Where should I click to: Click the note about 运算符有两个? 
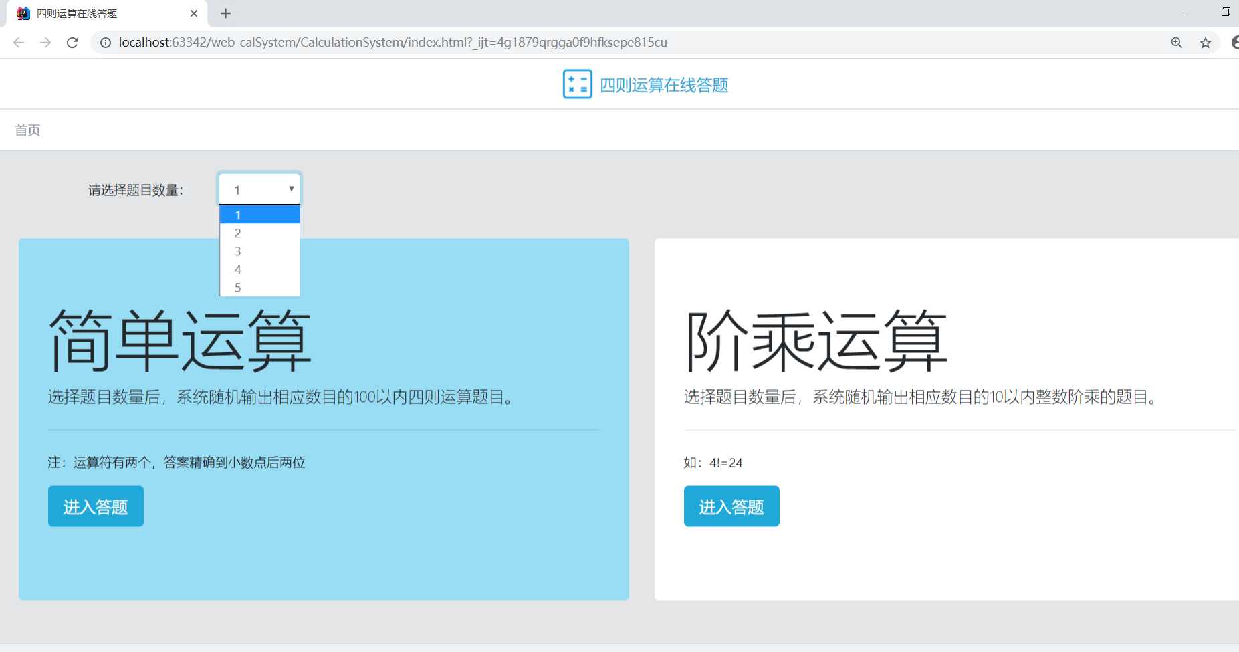click(x=177, y=463)
